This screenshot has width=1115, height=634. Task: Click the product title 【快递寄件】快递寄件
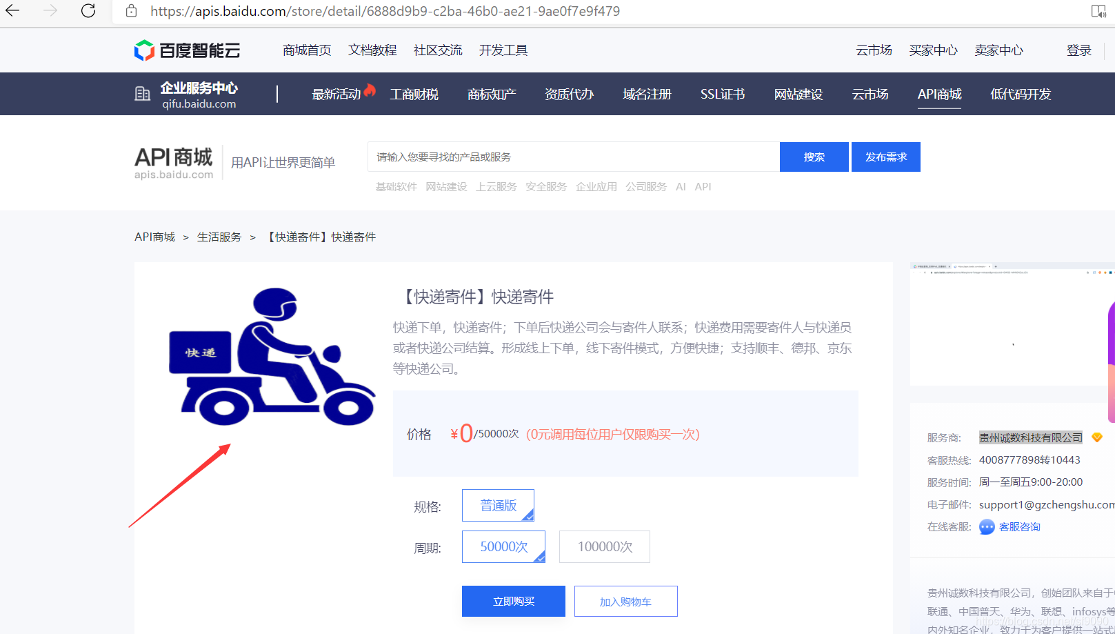point(475,297)
